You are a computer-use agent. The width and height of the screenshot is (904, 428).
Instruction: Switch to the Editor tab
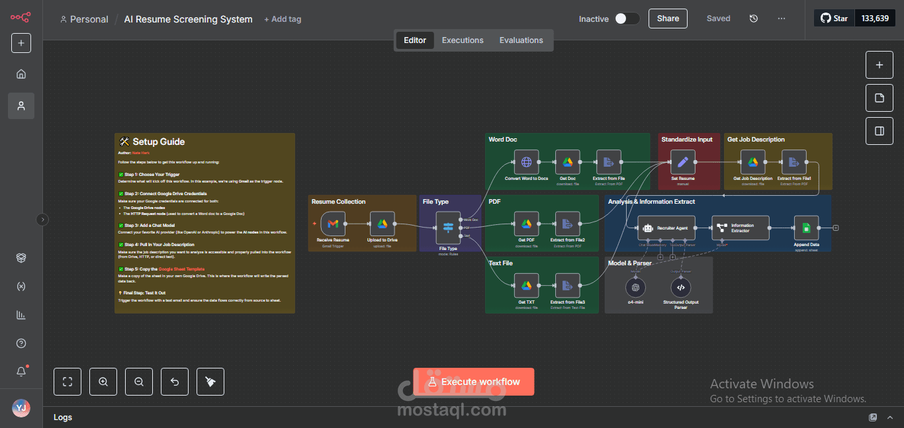tap(415, 40)
